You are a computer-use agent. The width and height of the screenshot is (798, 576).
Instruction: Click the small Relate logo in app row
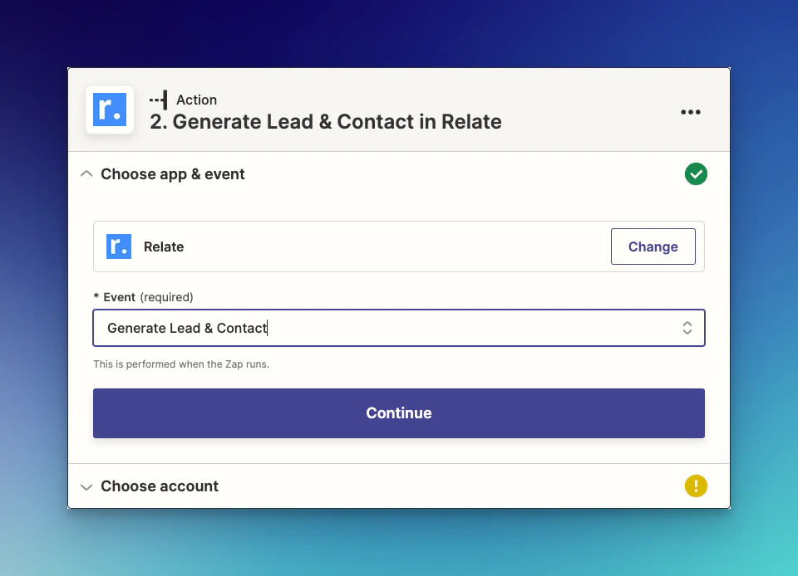click(x=119, y=247)
